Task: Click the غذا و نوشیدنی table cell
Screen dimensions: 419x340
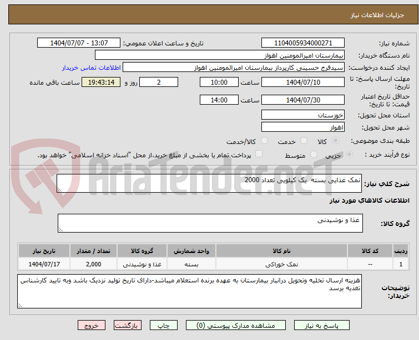Action: [x=142, y=264]
